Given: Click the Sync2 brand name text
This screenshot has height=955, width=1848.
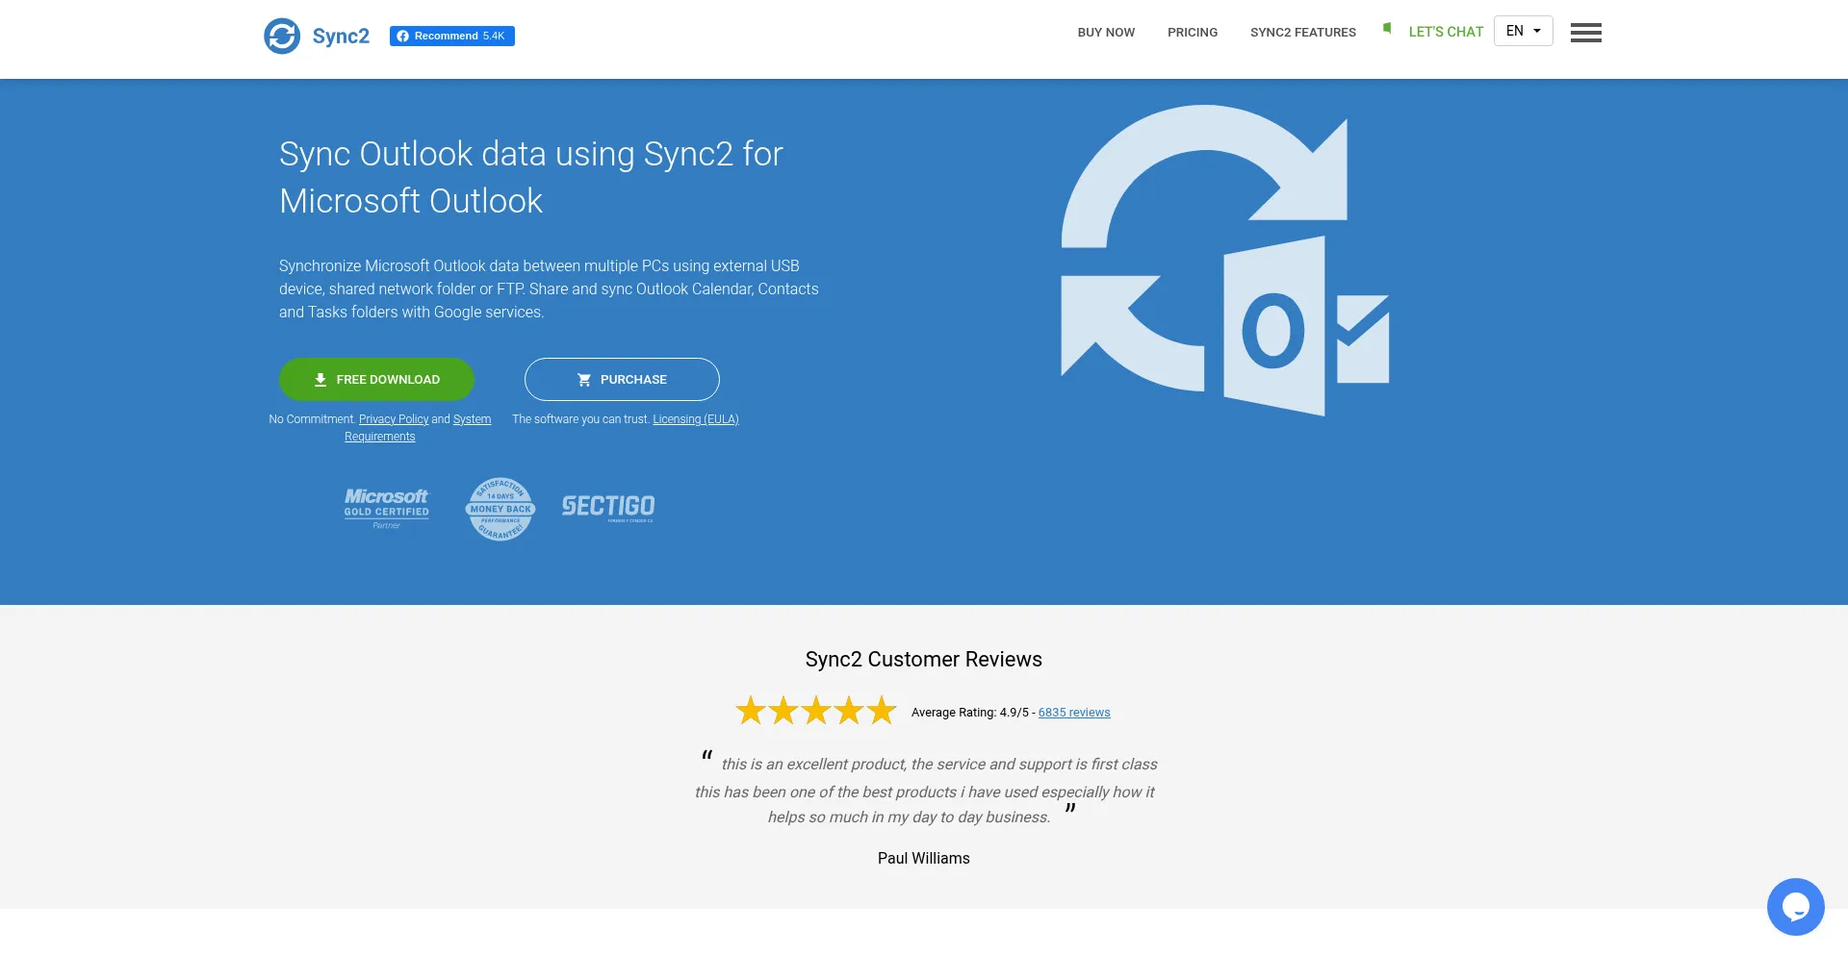Looking at the screenshot, I should [341, 37].
